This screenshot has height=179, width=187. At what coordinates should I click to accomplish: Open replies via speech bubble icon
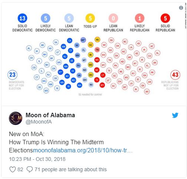(30, 169)
